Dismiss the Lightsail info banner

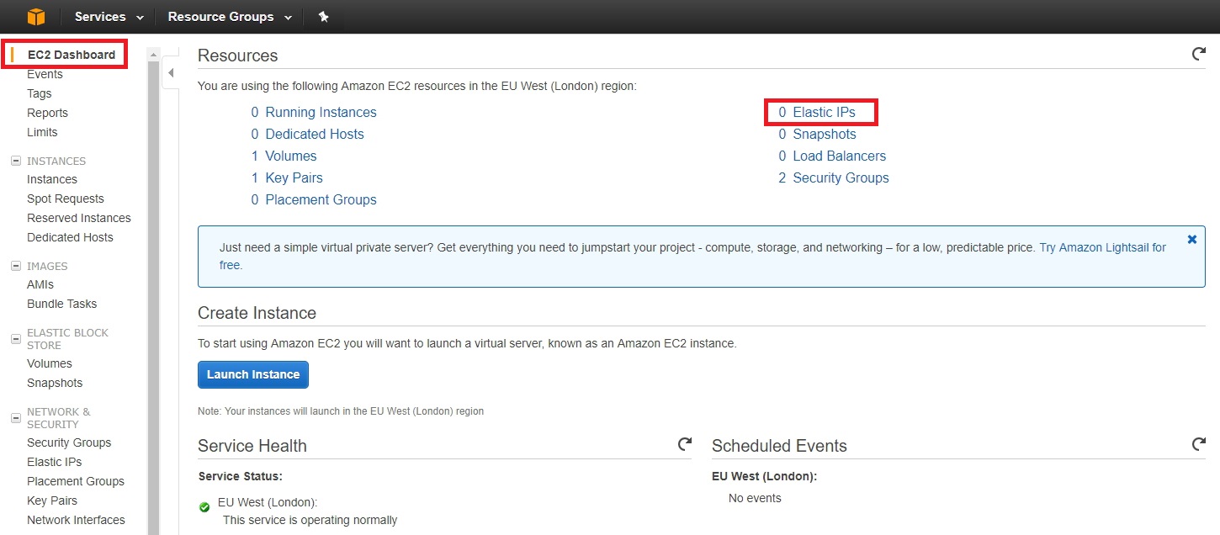click(x=1192, y=240)
